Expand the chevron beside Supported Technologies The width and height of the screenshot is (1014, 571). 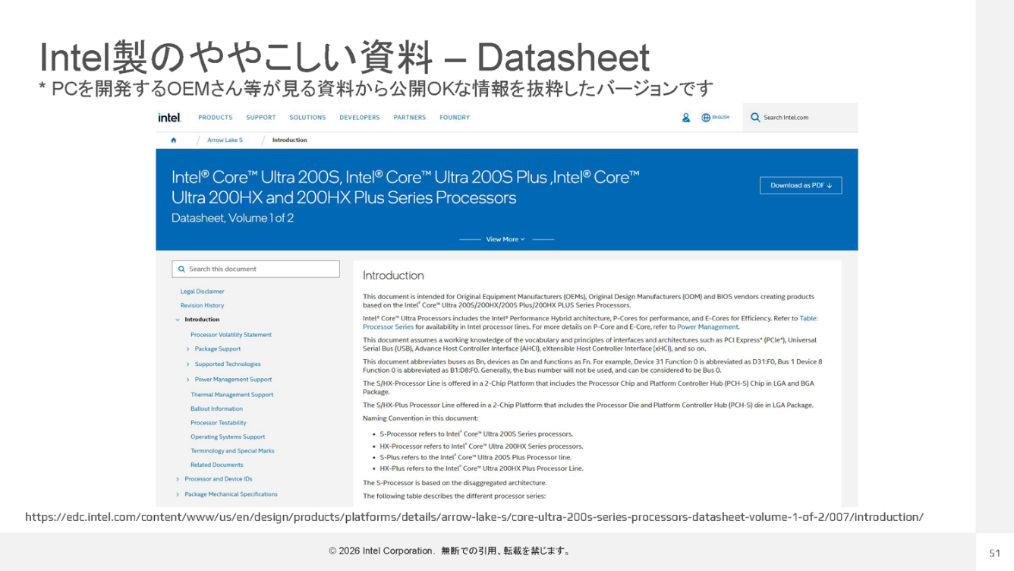(x=188, y=364)
